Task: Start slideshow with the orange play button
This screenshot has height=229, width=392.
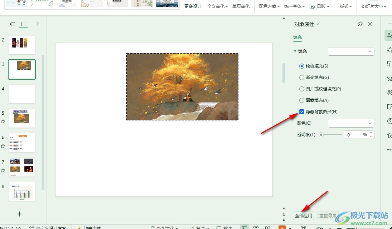Action: tap(282, 227)
